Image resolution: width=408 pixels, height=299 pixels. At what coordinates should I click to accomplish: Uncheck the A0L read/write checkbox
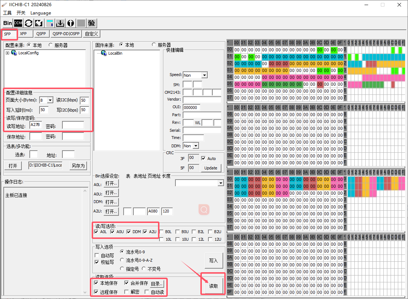pyautogui.click(x=96, y=232)
